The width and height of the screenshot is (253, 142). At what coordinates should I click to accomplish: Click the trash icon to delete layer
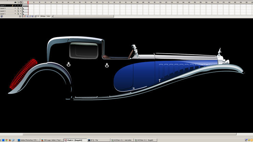tap(20, 16)
